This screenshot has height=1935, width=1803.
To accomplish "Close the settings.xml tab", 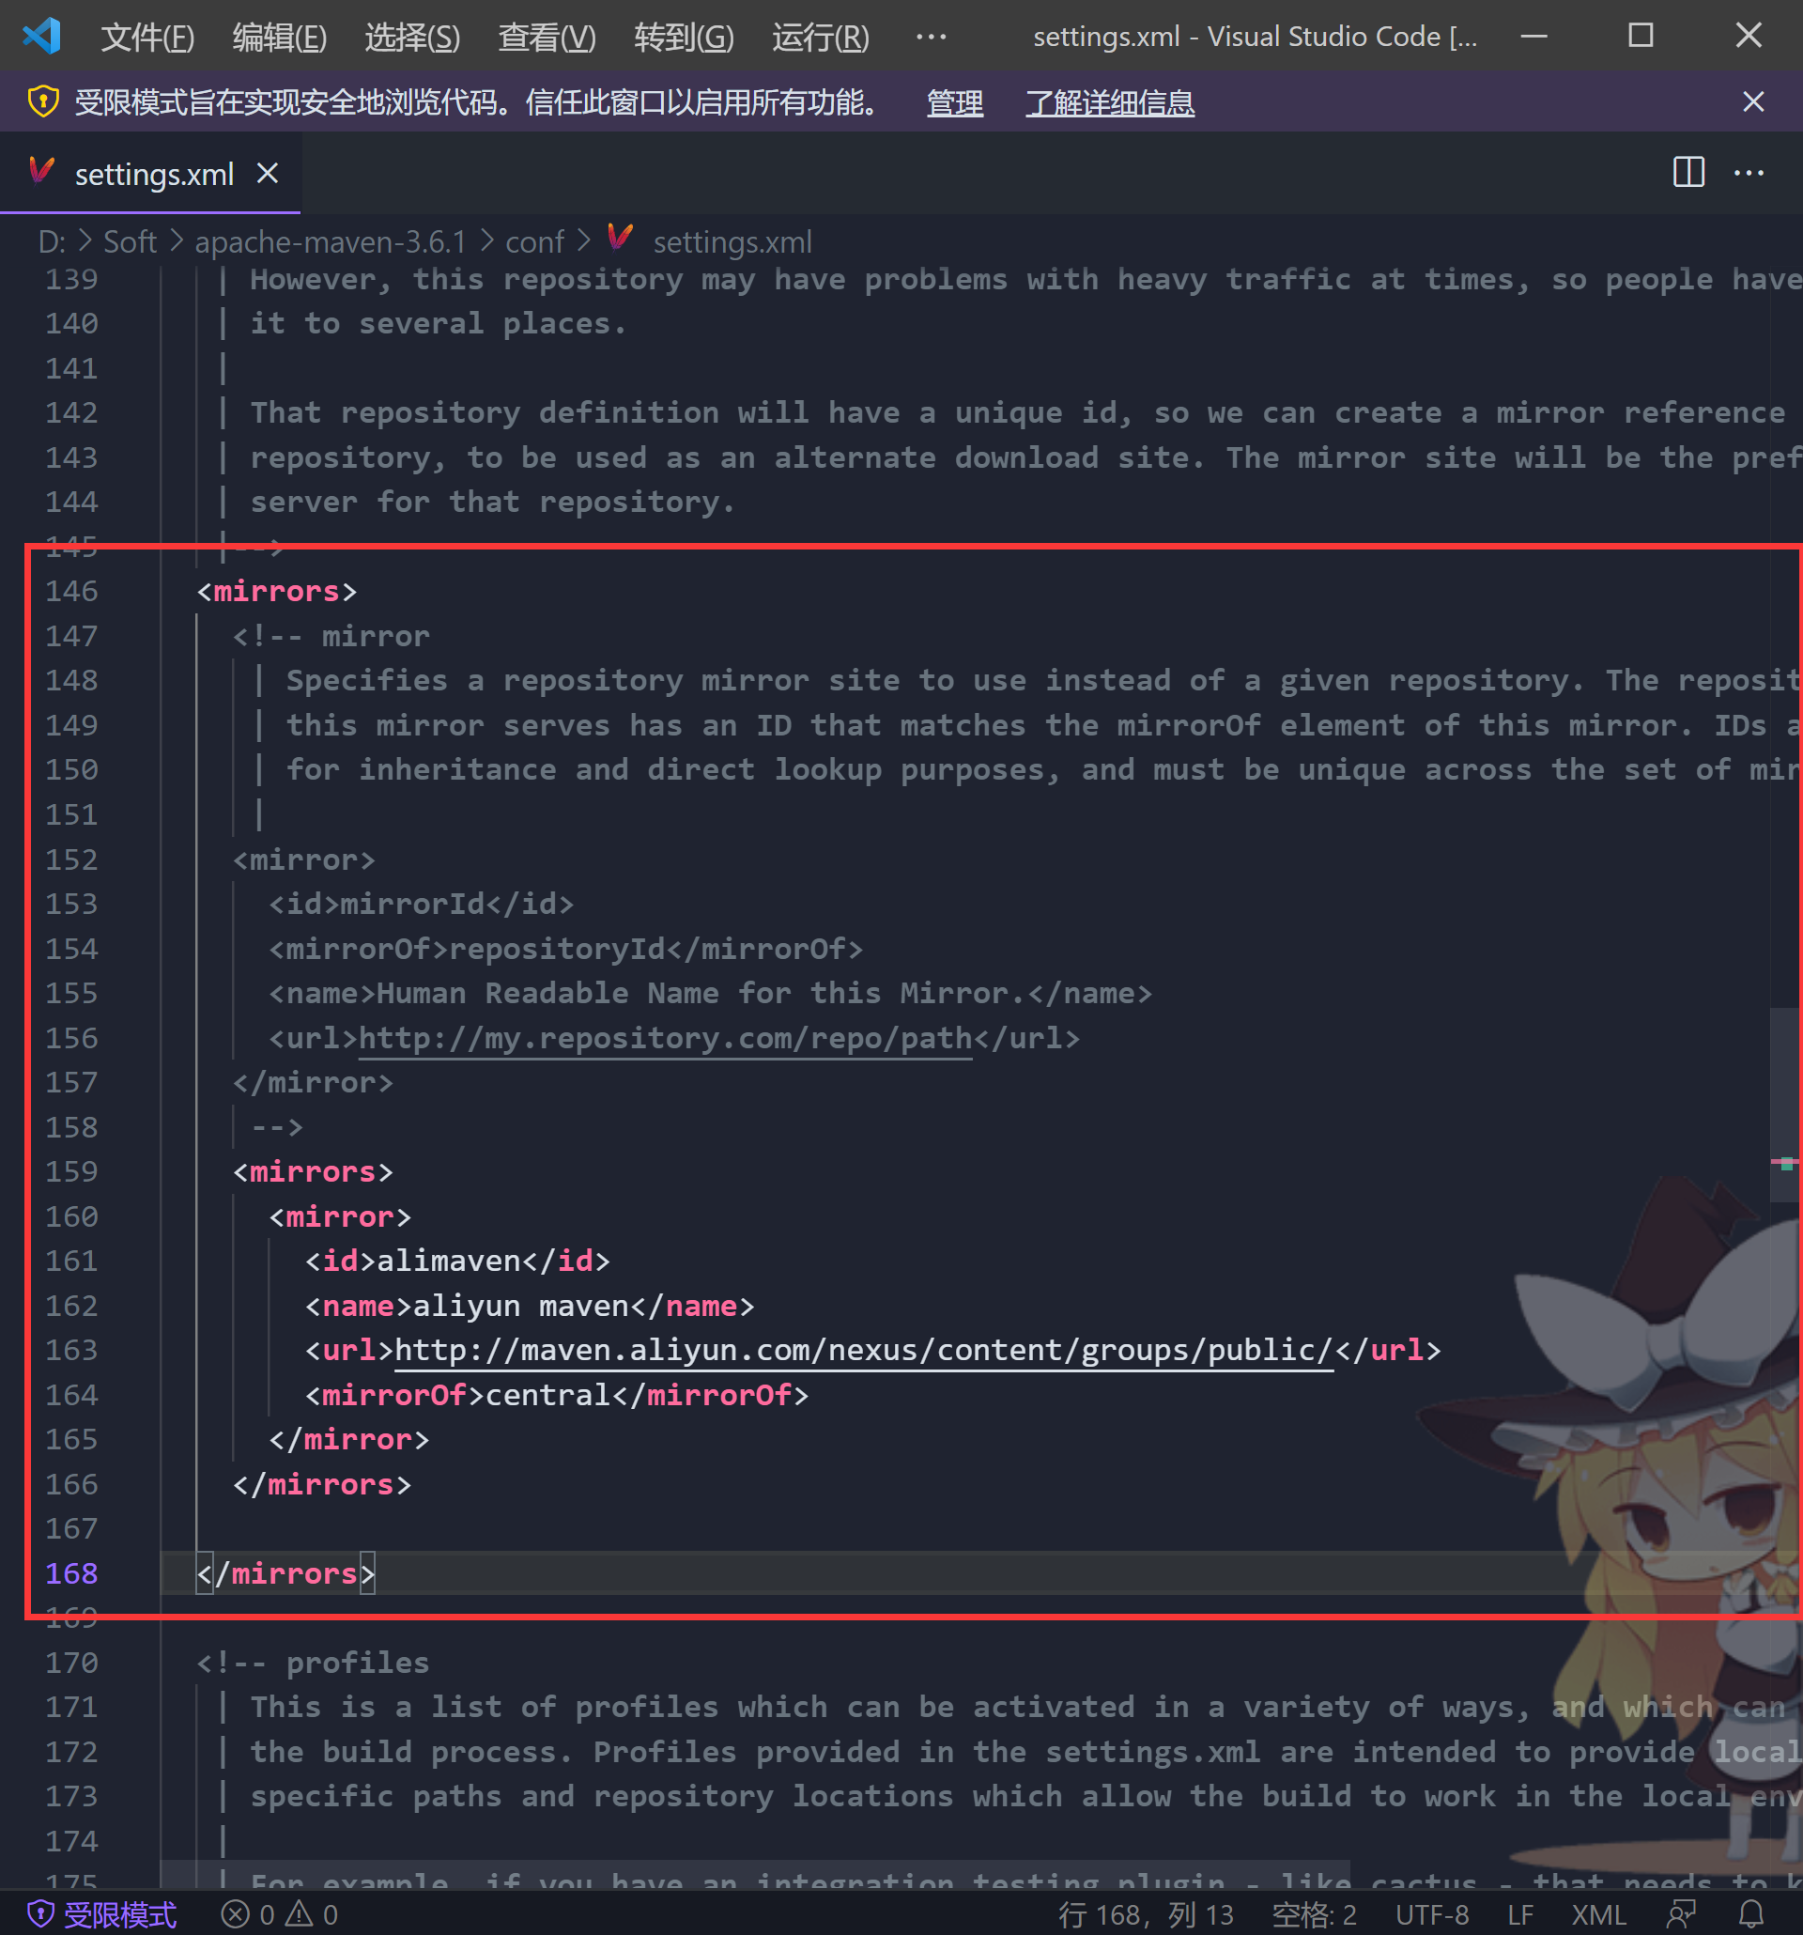I will (x=268, y=173).
